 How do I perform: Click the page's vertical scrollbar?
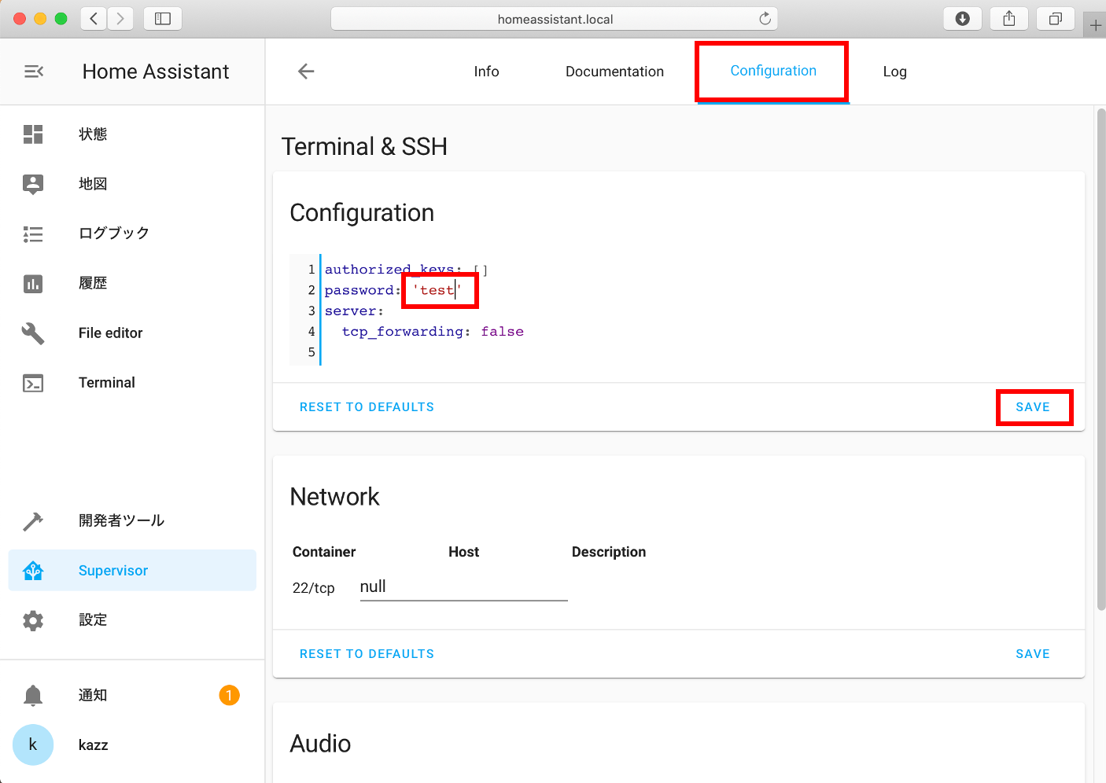pos(1101,360)
